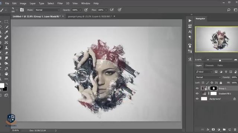Create a new group folder
238x133 pixels.
point(224,130)
